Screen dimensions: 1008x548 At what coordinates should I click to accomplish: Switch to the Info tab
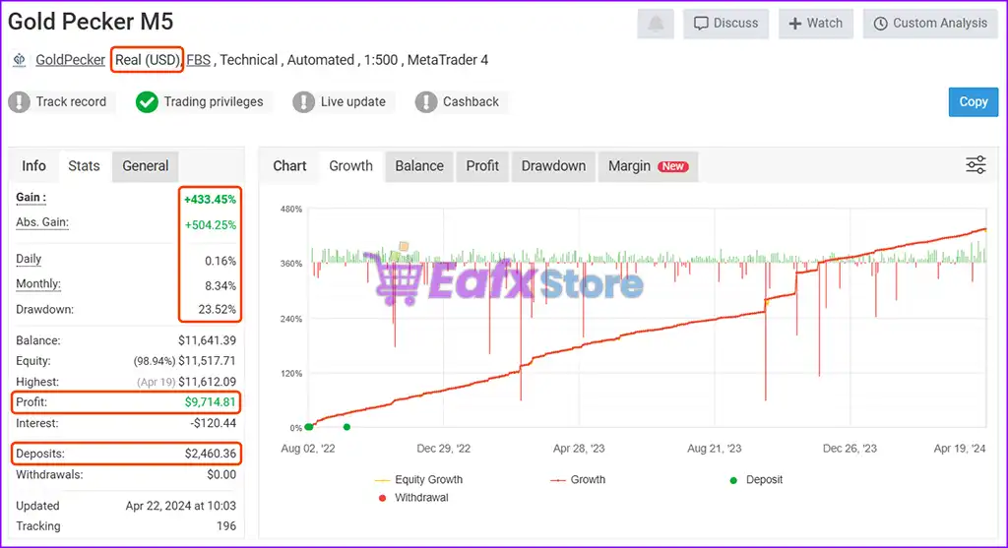(x=33, y=165)
